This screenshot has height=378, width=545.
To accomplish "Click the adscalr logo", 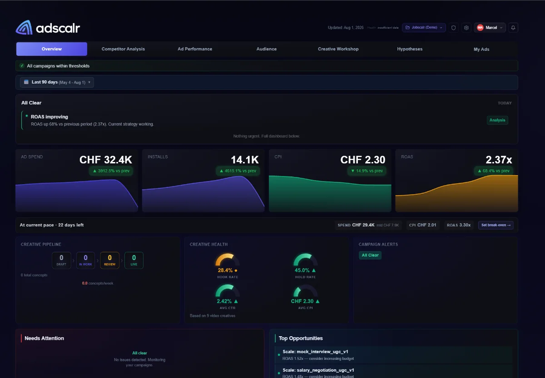I will pos(48,28).
